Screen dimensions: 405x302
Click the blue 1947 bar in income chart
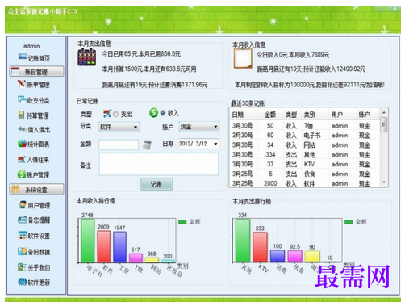click(x=119, y=246)
